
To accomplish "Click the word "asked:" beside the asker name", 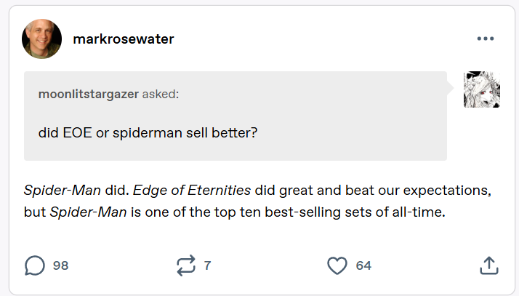I will pos(161,94).
